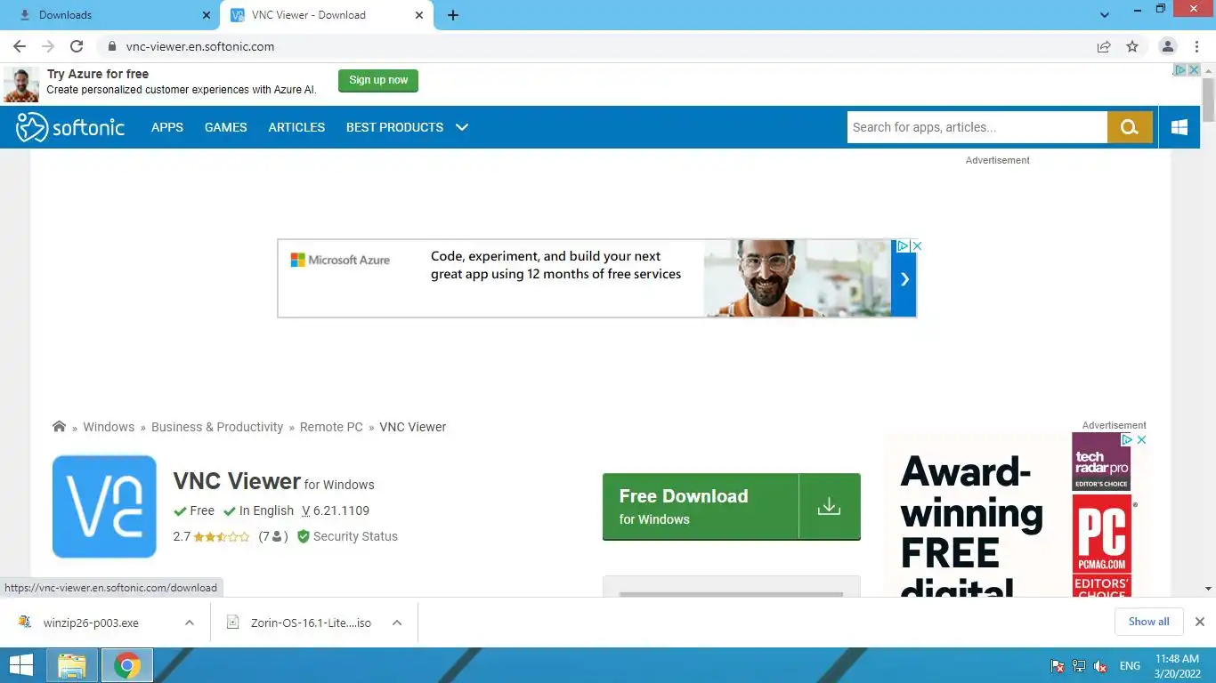Close the downloads shelf bar
The image size is (1216, 683).
click(1199, 622)
